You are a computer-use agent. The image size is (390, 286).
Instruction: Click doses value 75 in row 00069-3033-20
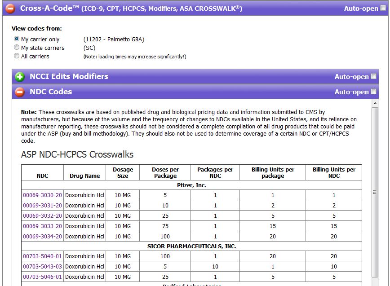pyautogui.click(x=165, y=226)
